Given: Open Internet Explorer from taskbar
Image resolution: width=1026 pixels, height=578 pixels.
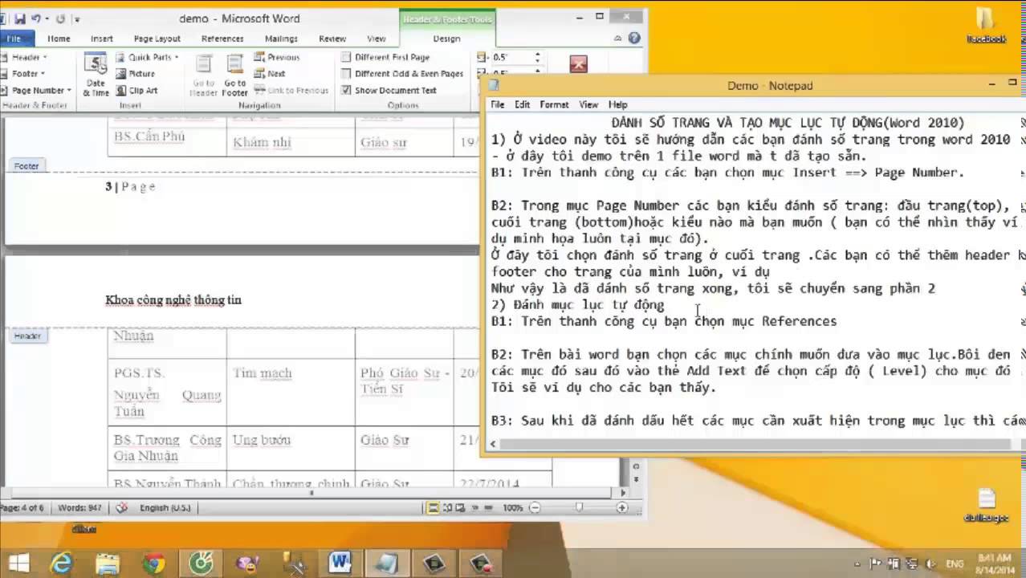Looking at the screenshot, I should pyautogui.click(x=61, y=563).
